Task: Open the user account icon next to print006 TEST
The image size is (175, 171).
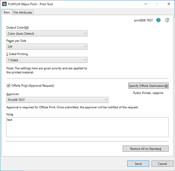Action: point(158,20)
